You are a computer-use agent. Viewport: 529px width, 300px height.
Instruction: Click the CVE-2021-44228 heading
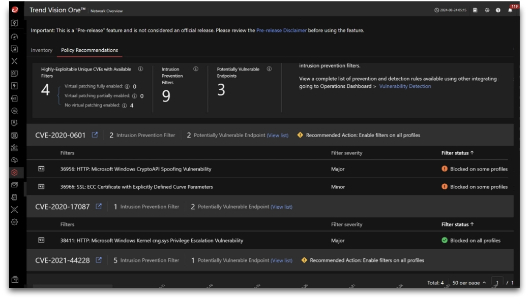[63, 260]
